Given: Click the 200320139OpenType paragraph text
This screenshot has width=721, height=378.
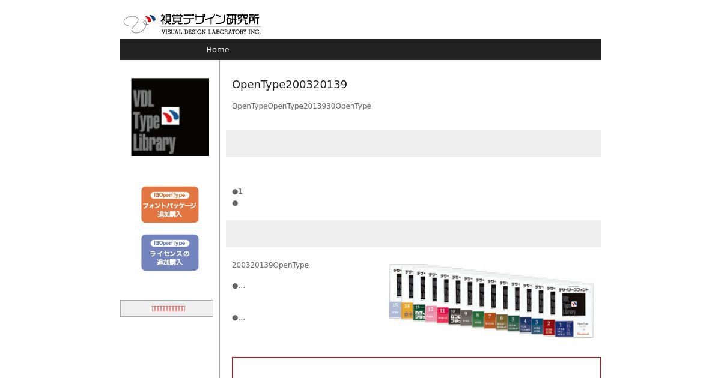Looking at the screenshot, I should click(x=270, y=265).
